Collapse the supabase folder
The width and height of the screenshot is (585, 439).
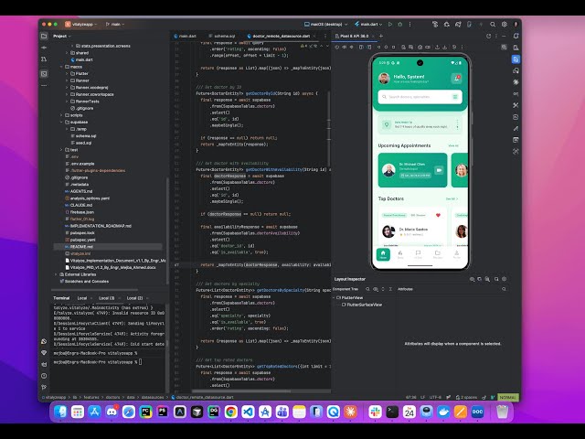click(x=61, y=123)
